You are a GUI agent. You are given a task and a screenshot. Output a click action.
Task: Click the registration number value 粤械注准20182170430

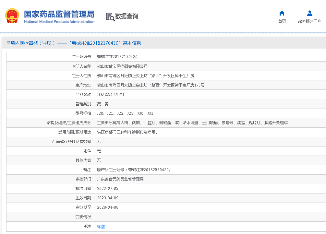click(117, 57)
